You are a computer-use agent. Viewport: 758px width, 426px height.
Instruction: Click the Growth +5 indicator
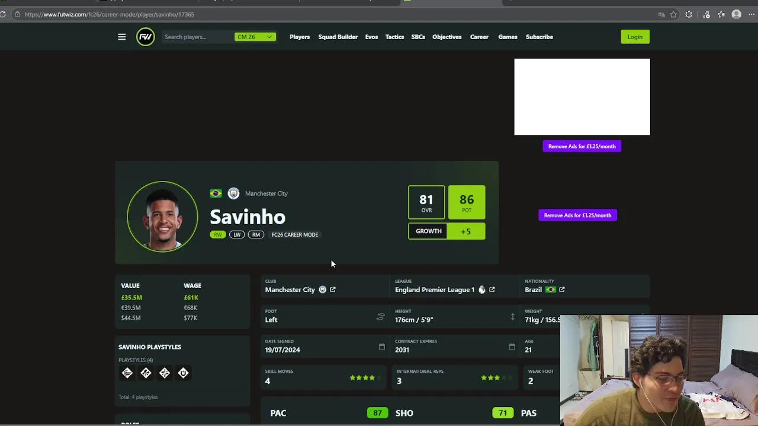pos(447,231)
